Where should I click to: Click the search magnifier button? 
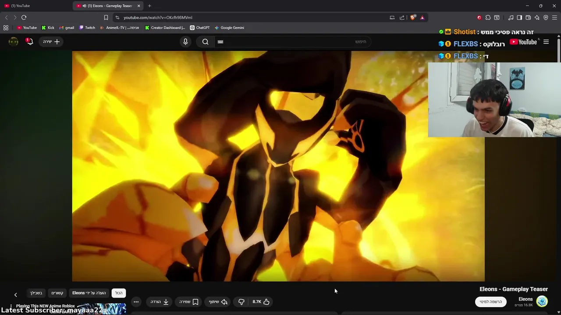click(205, 42)
